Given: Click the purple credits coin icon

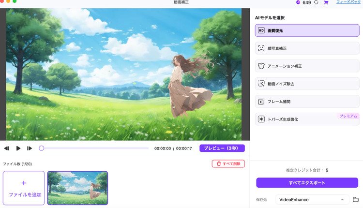Looking at the screenshot, I should (x=298, y=2).
